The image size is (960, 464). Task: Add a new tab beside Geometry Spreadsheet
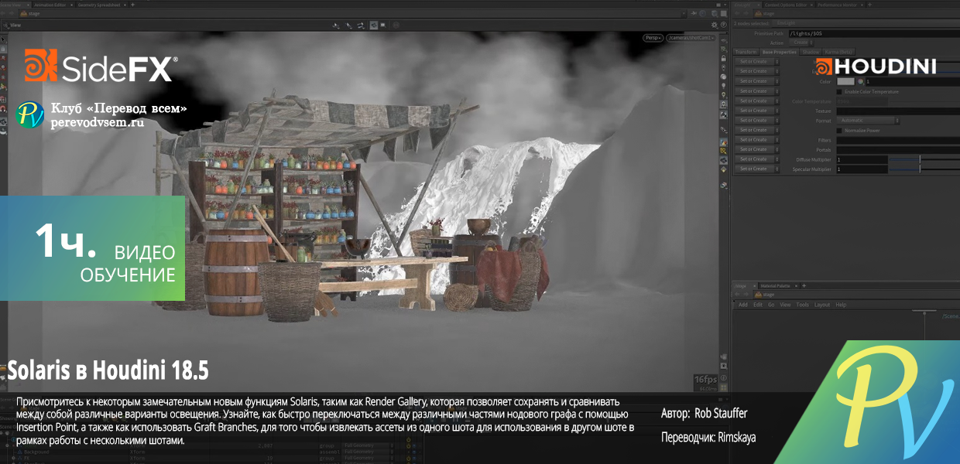pos(134,5)
